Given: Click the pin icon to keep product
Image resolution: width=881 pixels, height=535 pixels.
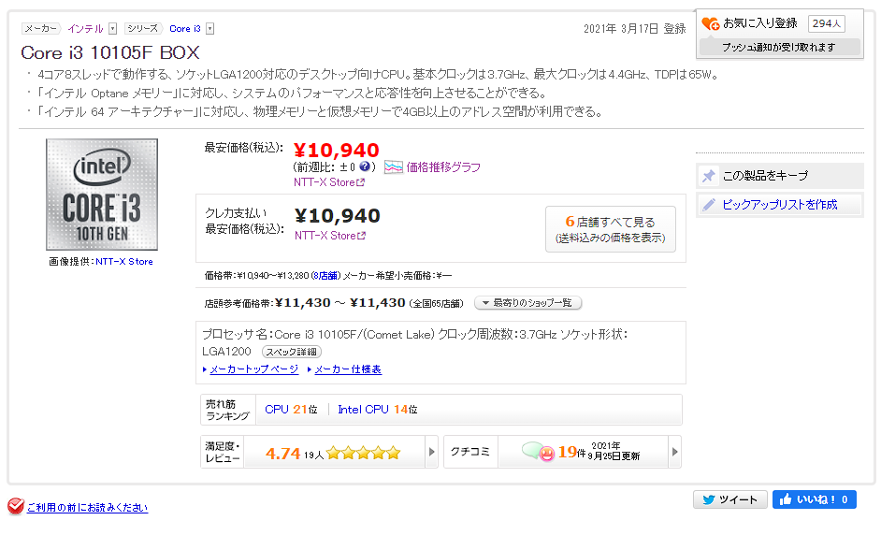Looking at the screenshot, I should (x=709, y=176).
